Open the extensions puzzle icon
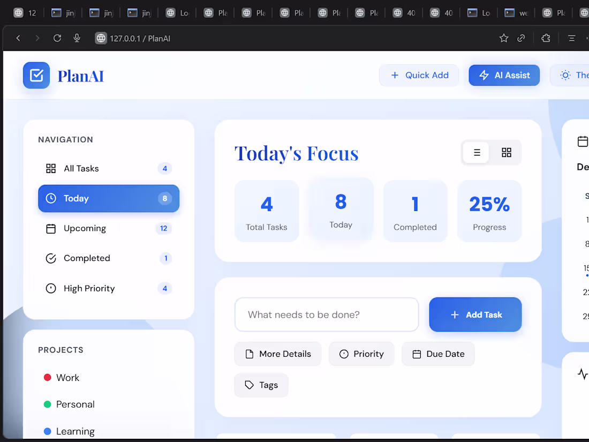The width and height of the screenshot is (589, 442). [546, 38]
